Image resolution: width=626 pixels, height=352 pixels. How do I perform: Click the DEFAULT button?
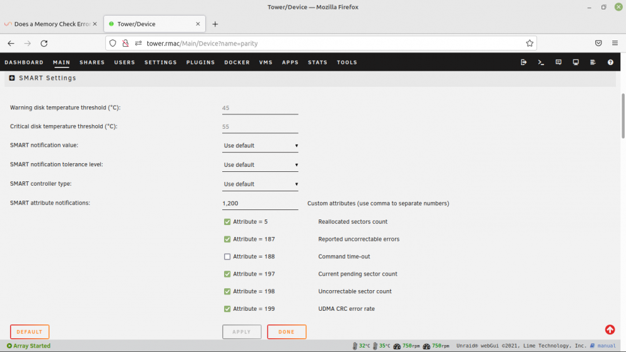29,331
